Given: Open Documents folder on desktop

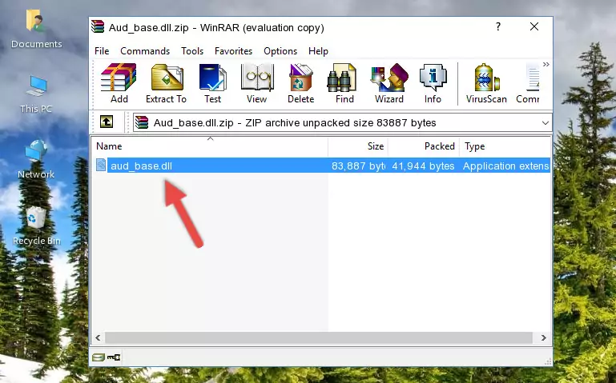Looking at the screenshot, I should point(36,29).
